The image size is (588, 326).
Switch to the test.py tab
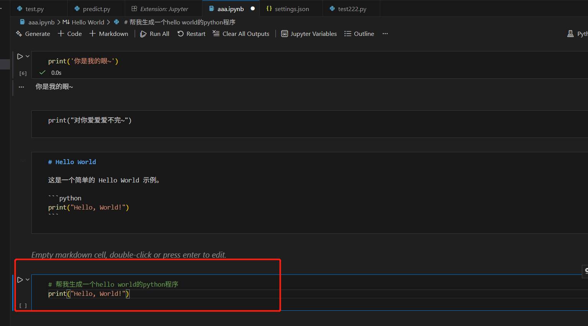click(39, 9)
